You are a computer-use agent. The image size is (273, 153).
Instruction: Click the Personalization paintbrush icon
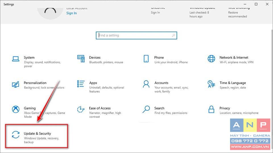(x=15, y=84)
